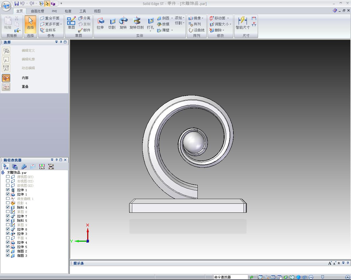Viewport: 351px width, 280px height.
Task: Click the shaded view style cube icon
Action: [x=298, y=277]
